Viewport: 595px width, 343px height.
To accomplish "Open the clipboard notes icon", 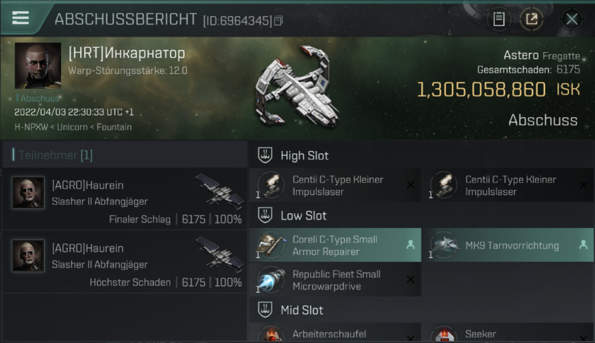I will click(499, 19).
